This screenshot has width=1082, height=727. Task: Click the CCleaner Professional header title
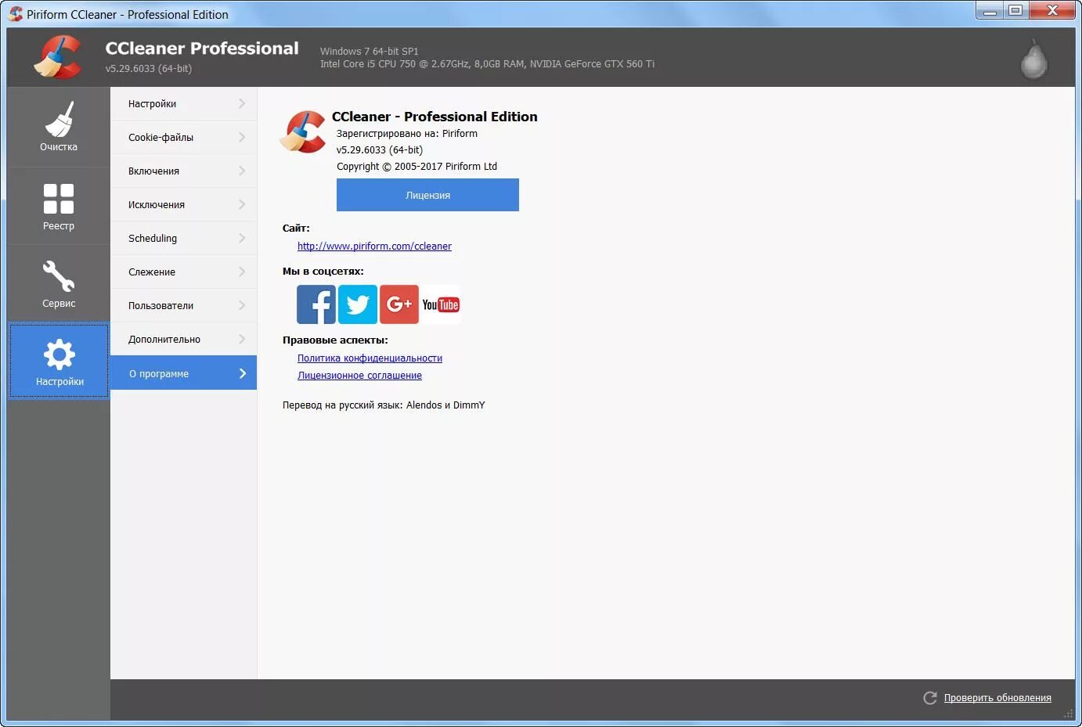tap(202, 49)
